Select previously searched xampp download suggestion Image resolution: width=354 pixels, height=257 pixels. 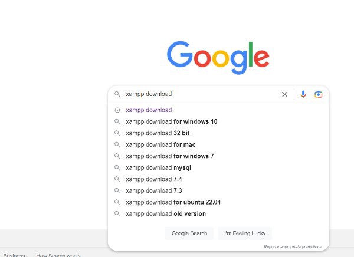(x=218, y=110)
